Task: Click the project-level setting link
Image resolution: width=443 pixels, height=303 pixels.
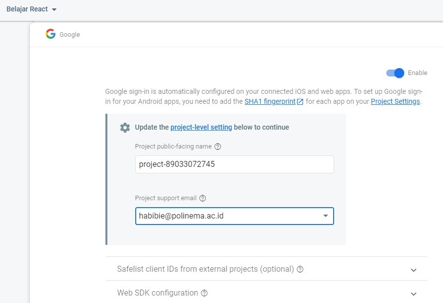Action: click(x=201, y=127)
